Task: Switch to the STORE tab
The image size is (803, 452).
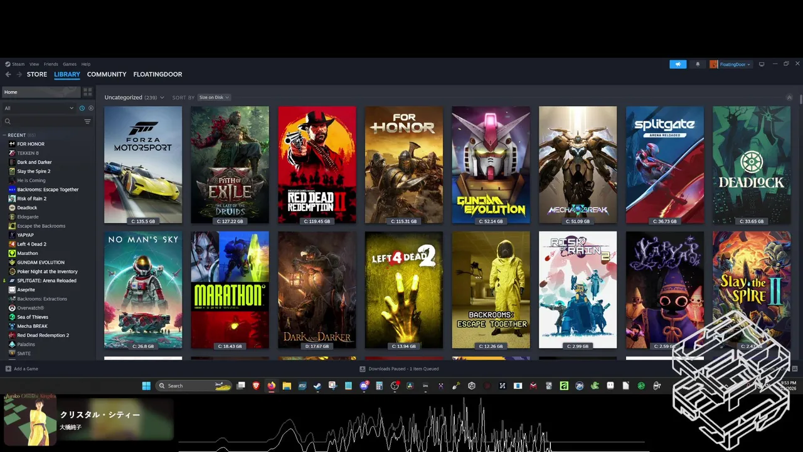Action: (x=37, y=74)
